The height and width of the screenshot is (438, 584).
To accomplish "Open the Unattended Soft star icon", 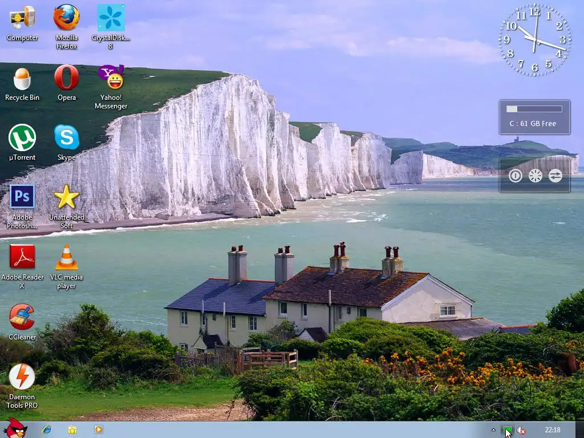I will click(x=66, y=206).
